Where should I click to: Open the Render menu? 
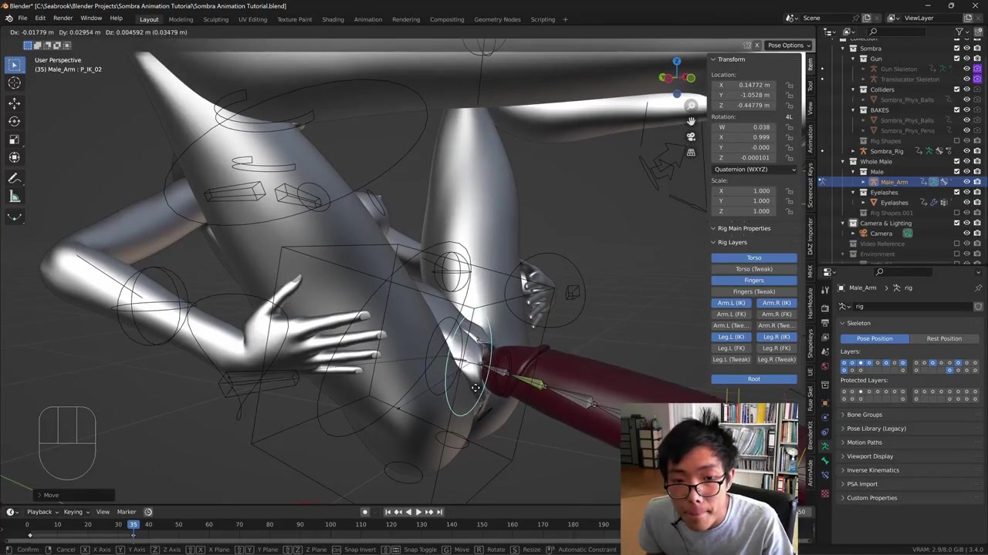point(63,18)
